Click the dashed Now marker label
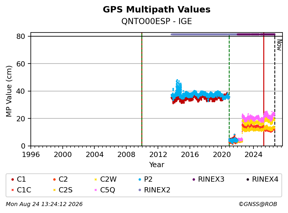The width and height of the screenshot is (288, 213). coord(279,45)
